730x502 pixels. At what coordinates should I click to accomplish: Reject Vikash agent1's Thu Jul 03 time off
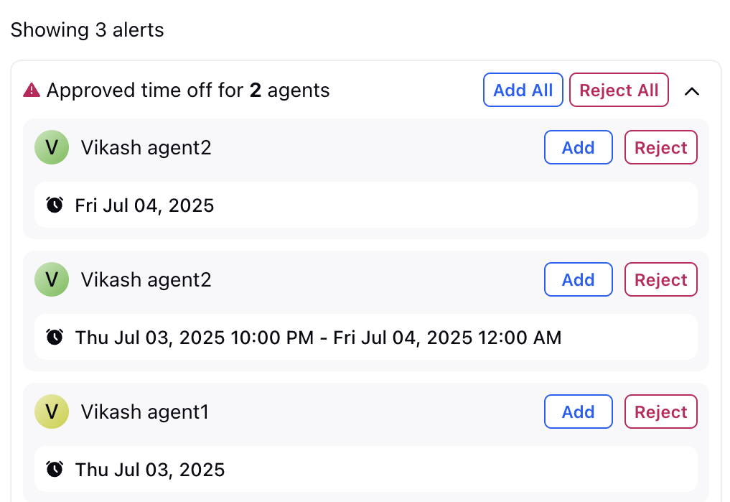click(660, 412)
